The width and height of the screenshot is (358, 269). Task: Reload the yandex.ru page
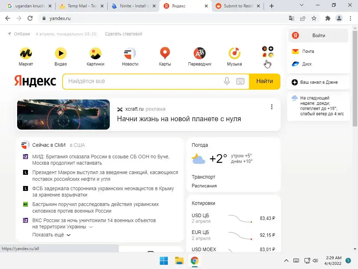click(30, 18)
